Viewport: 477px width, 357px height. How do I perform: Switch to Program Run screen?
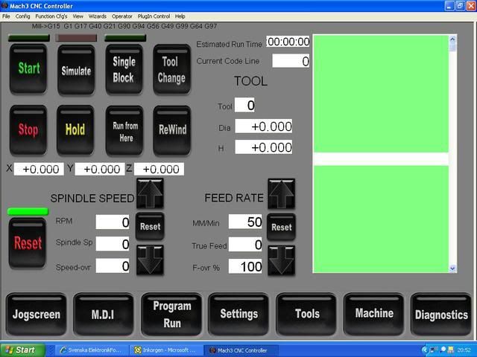172,315
